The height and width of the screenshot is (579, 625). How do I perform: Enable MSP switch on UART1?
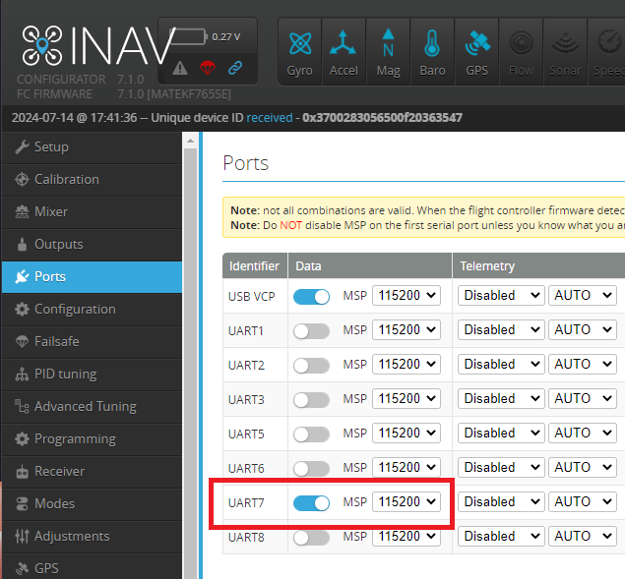(311, 331)
